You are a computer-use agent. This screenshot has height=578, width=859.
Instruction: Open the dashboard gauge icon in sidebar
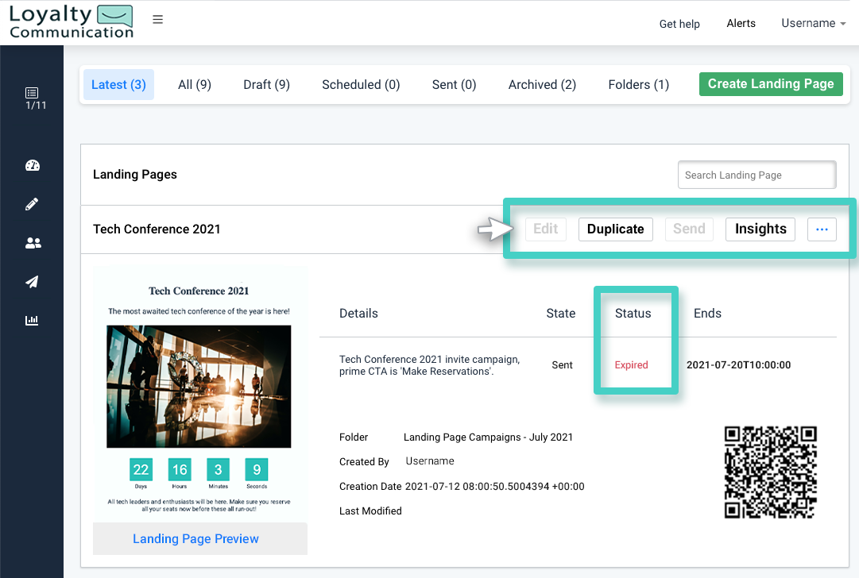[33, 165]
